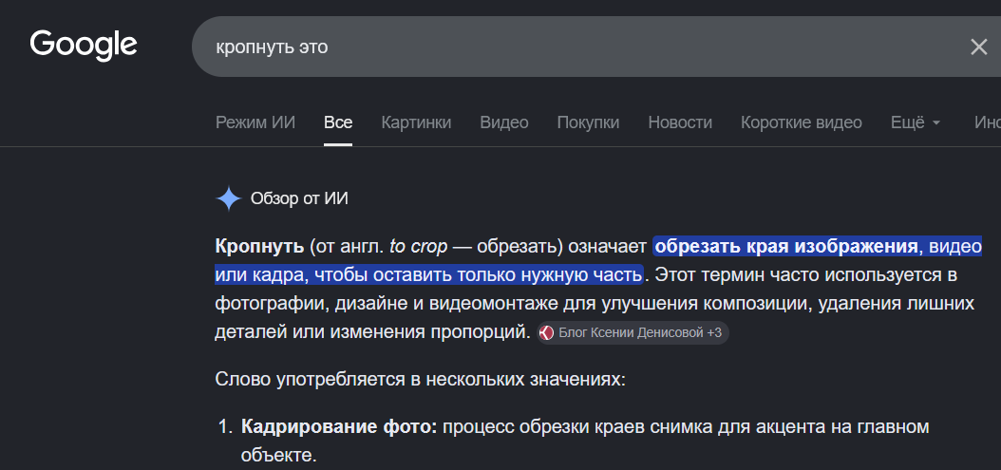The width and height of the screenshot is (1001, 470).
Task: Click the italic "to crop" text
Action: tap(418, 247)
